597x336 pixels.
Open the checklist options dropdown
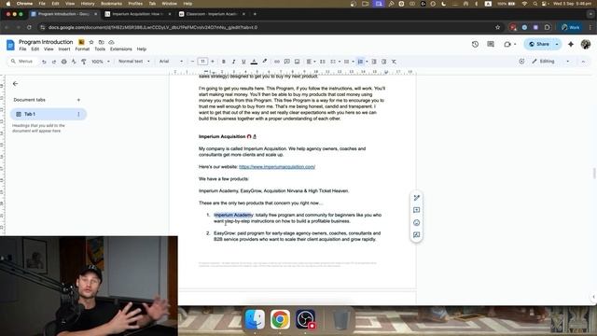tap(336, 62)
